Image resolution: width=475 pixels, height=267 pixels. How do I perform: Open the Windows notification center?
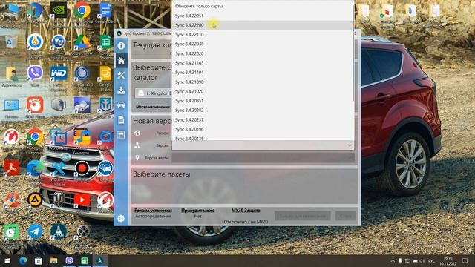(465, 260)
